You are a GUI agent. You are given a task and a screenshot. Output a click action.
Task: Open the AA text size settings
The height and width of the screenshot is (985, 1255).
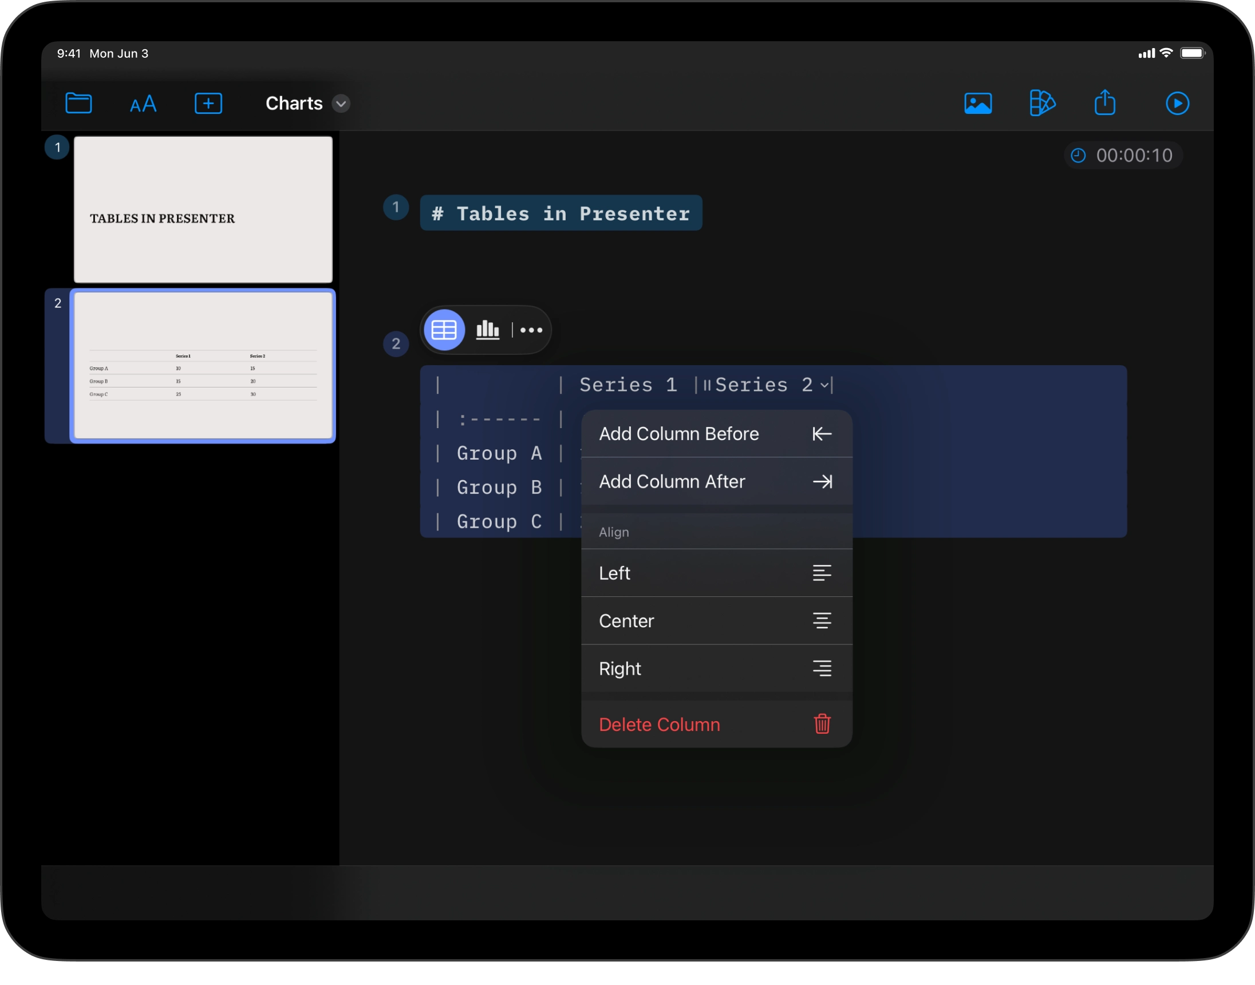point(143,104)
